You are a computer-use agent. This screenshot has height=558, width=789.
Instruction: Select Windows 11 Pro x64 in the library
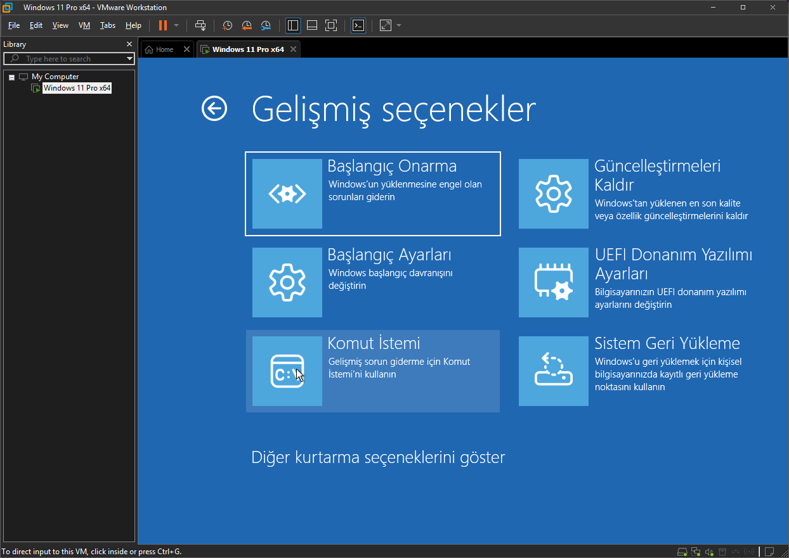(x=77, y=88)
